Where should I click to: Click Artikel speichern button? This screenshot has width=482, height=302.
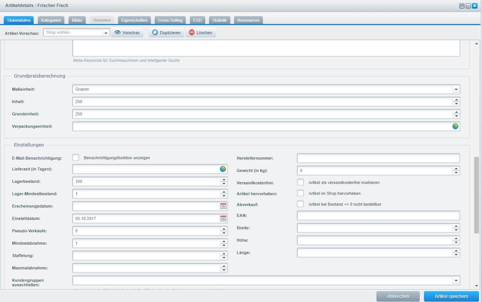(451, 296)
